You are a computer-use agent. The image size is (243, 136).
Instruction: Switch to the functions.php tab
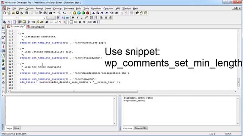16,26
